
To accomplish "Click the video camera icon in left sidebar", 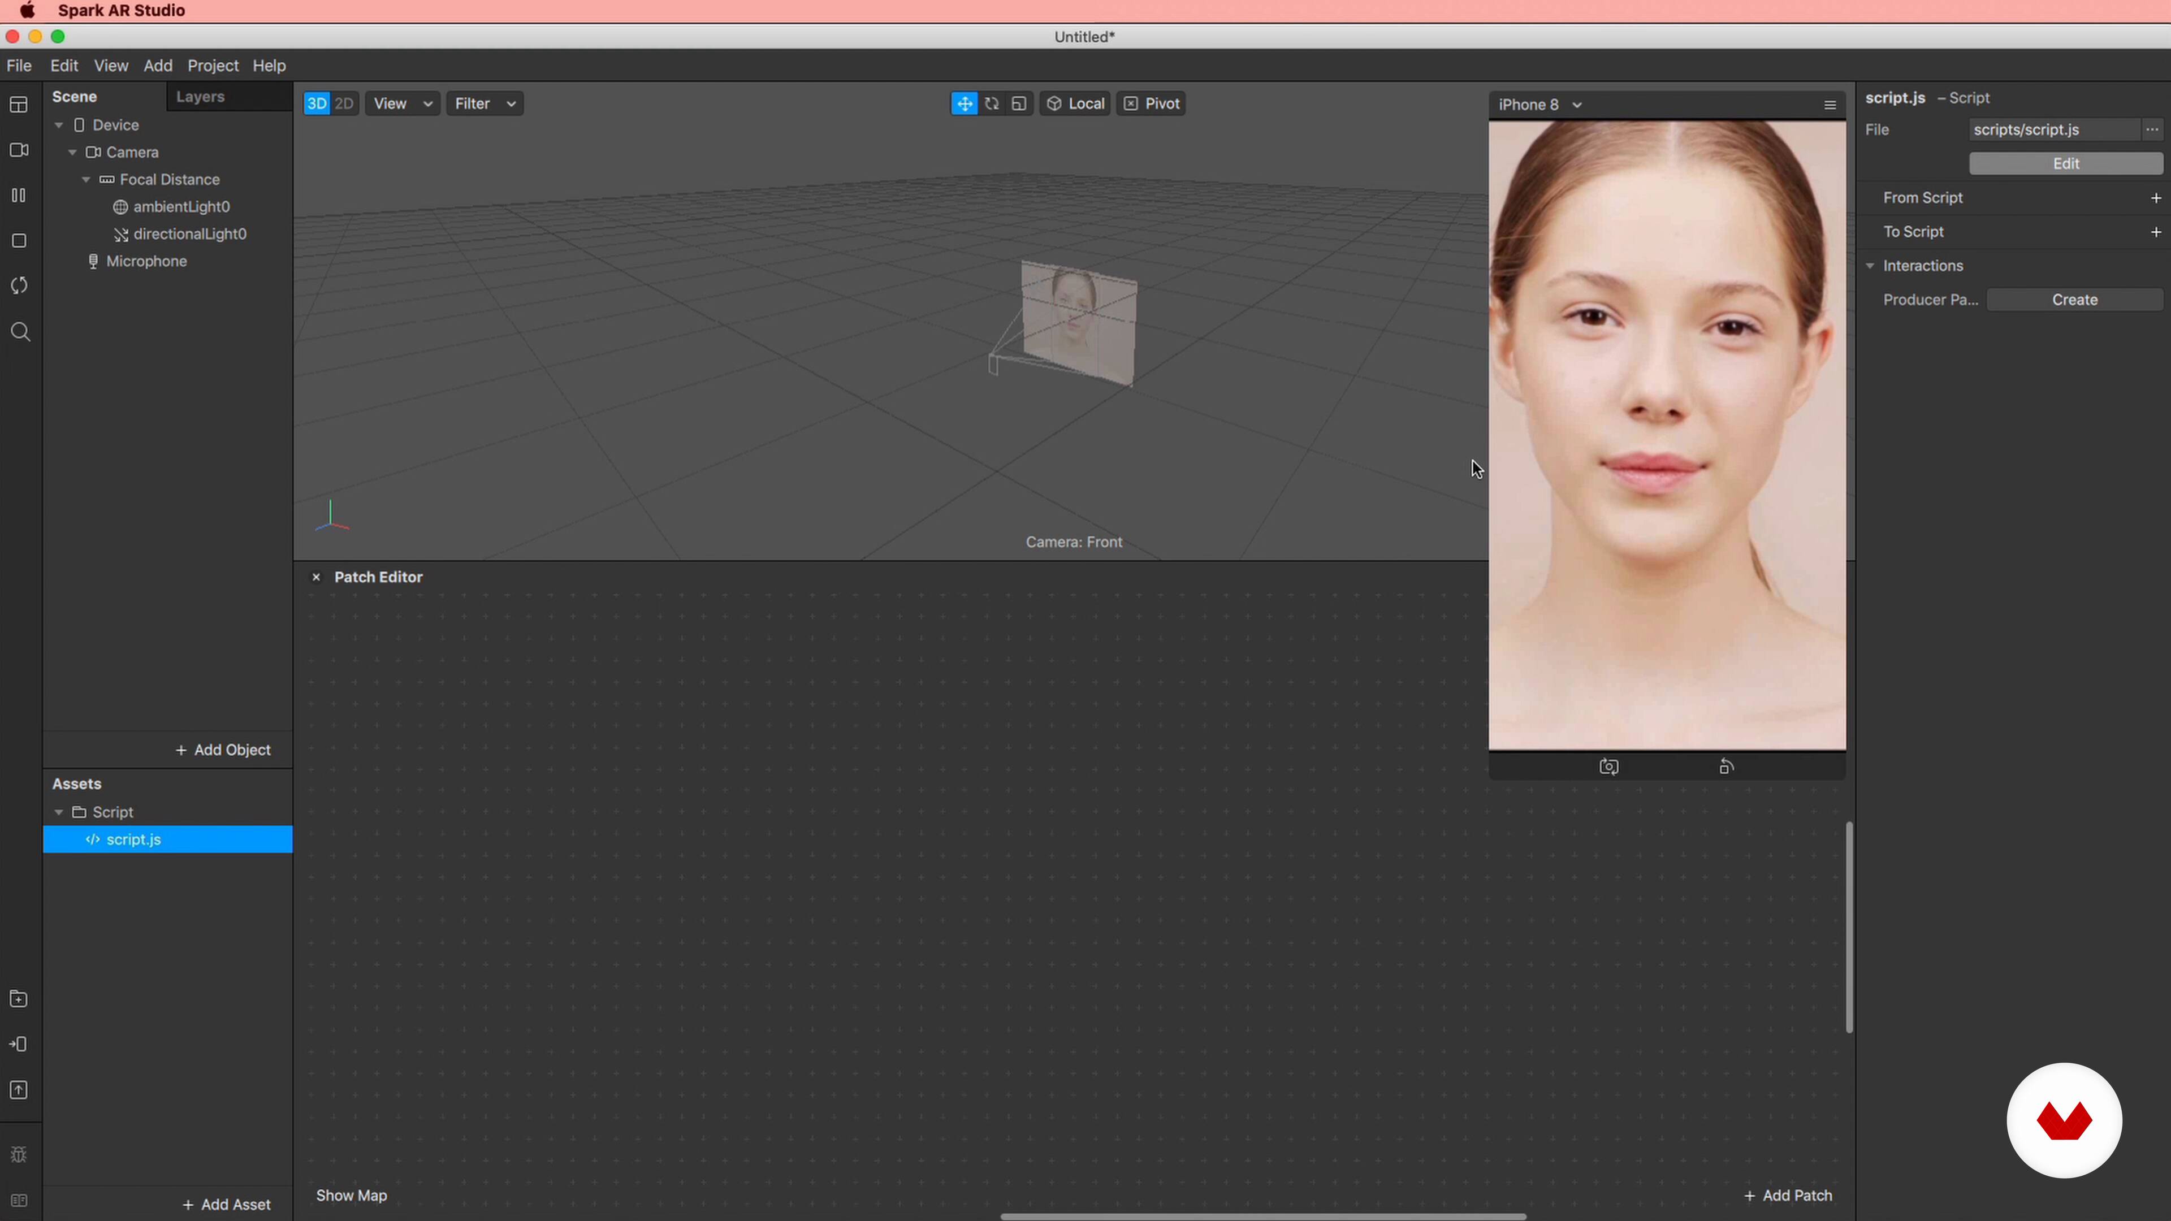I will tap(19, 150).
